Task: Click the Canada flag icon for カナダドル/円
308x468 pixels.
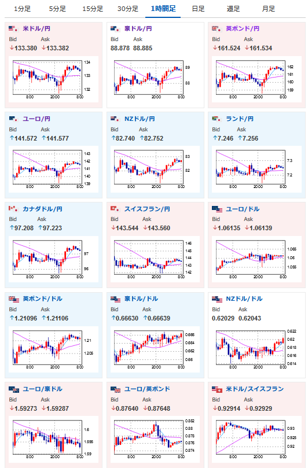Action: coord(14,209)
